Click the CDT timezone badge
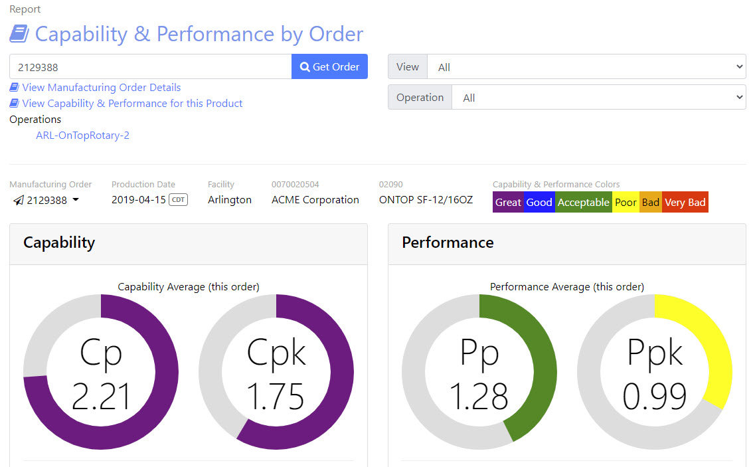The width and height of the screenshot is (755, 467). 178,200
